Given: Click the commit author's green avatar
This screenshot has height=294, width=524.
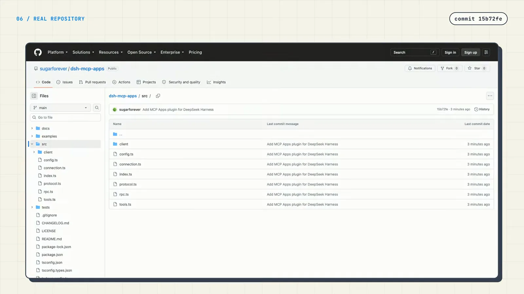Looking at the screenshot, I should 115,109.
